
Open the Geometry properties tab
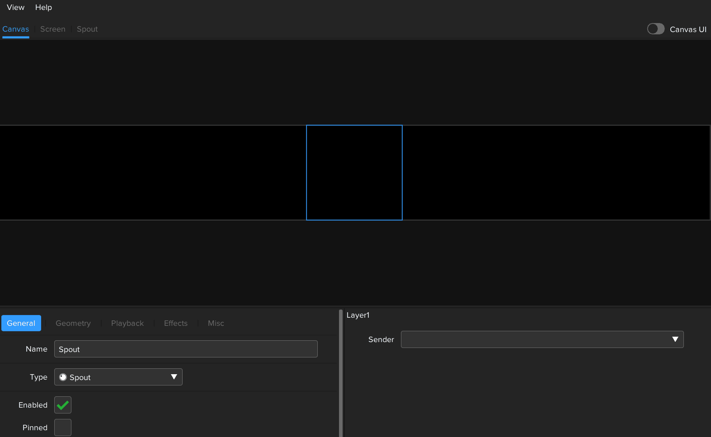tap(73, 323)
